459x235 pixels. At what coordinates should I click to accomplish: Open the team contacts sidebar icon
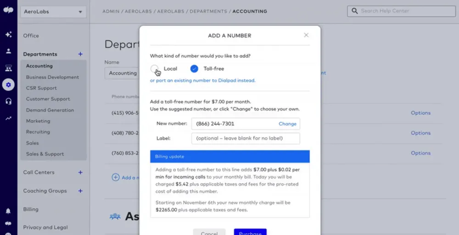(x=8, y=68)
